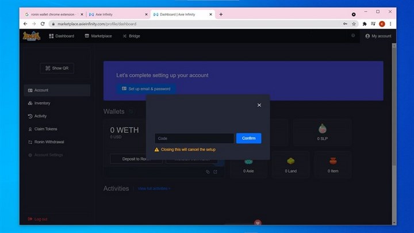Open Marketplace in top navigation
This screenshot has width=414, height=233.
[x=98, y=36]
